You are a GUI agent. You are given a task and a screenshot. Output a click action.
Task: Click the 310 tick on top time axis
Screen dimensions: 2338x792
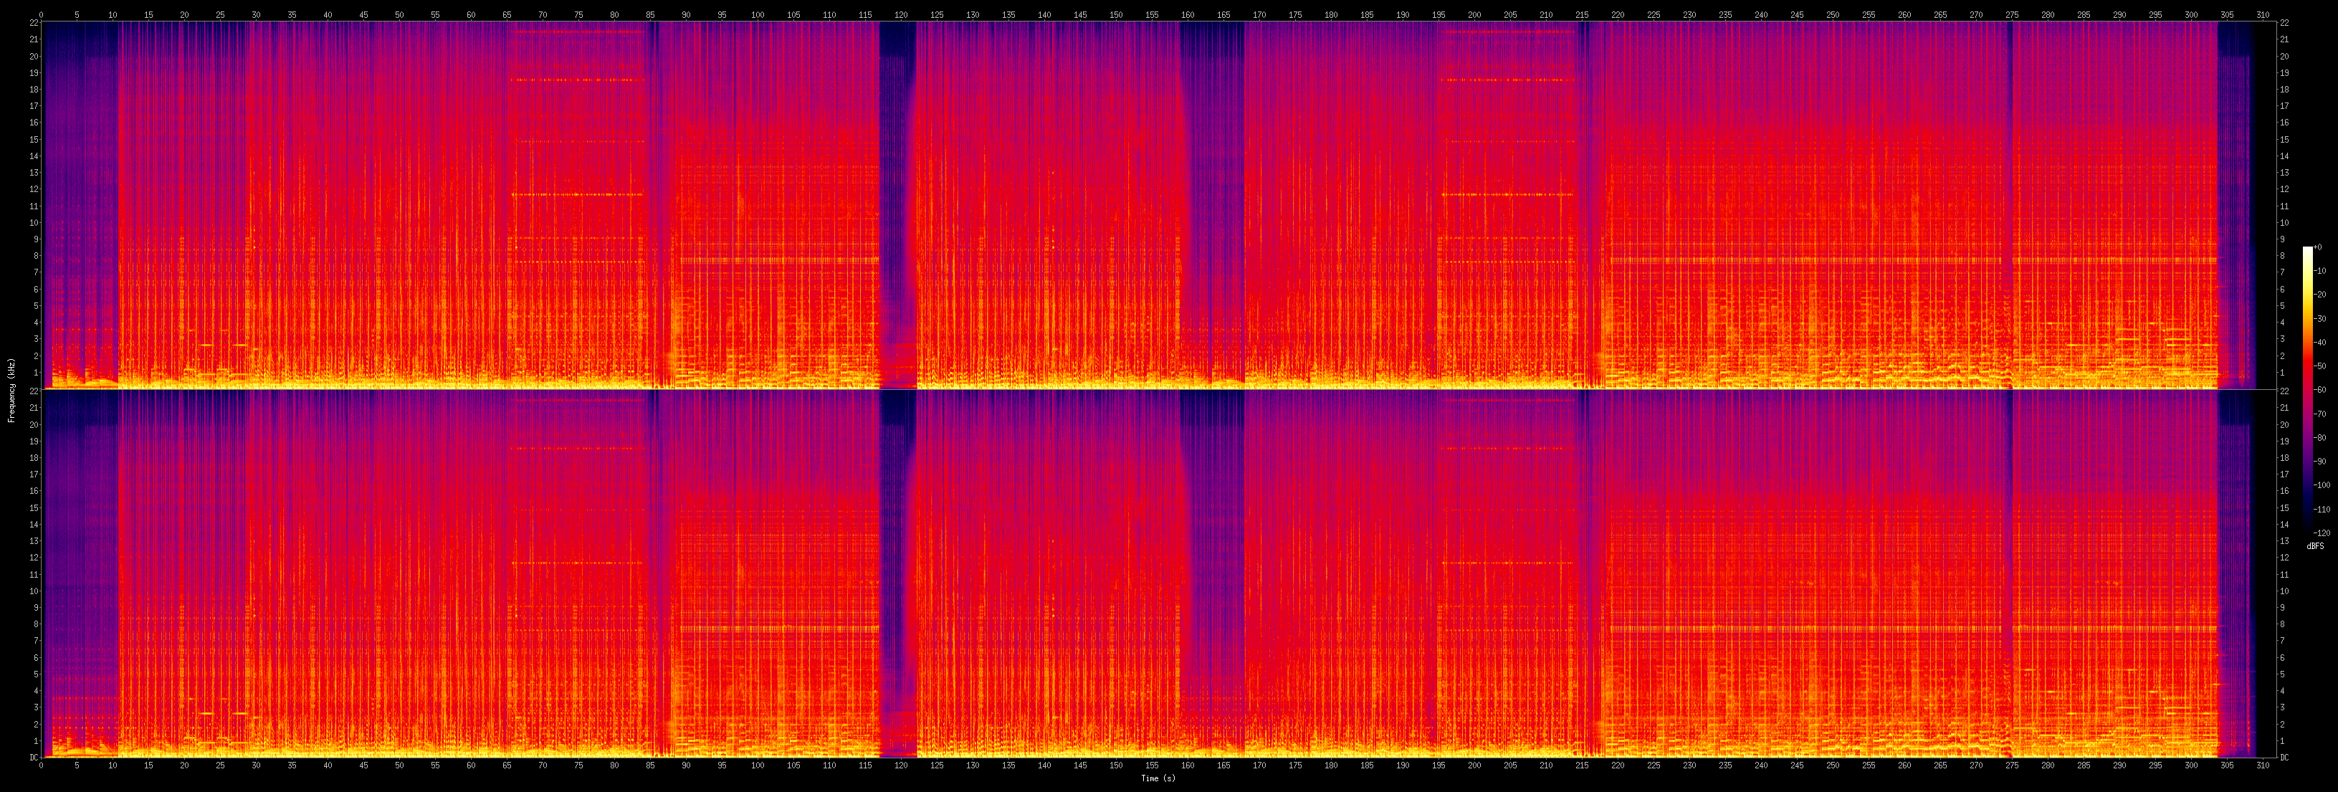2262,16
